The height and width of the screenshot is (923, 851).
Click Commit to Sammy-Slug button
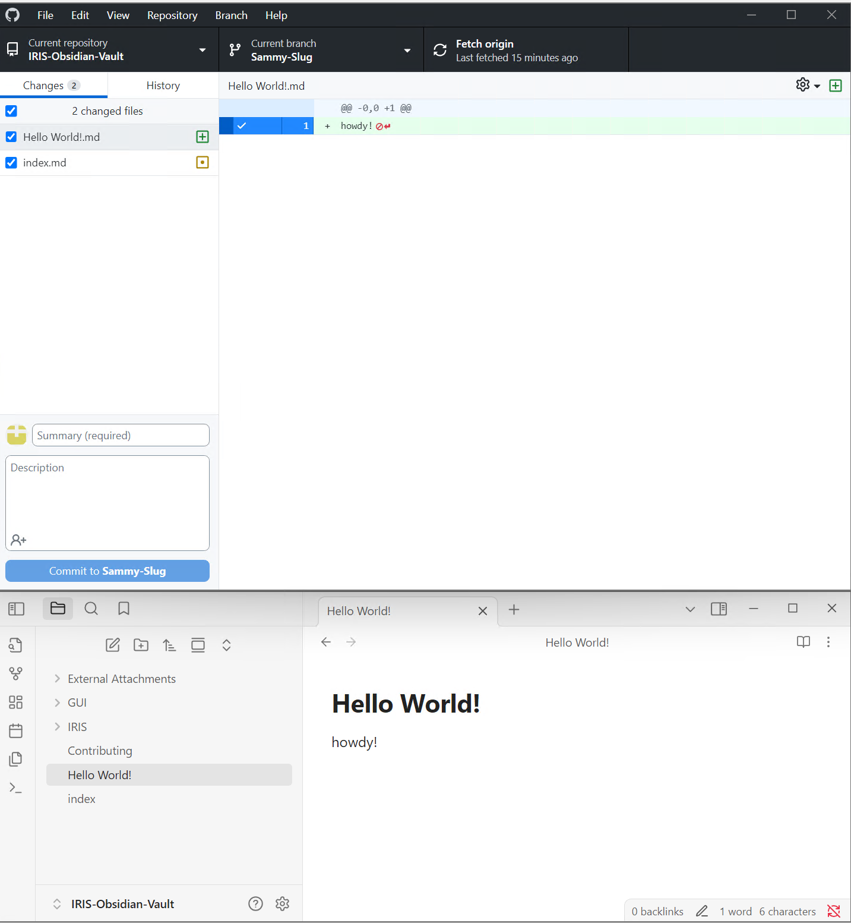107,571
